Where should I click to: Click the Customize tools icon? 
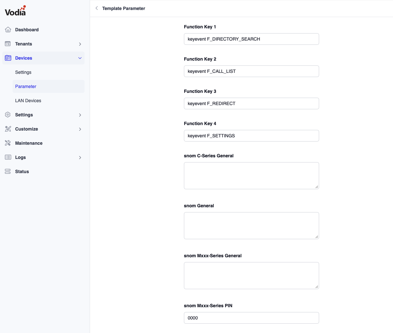pyautogui.click(x=8, y=129)
